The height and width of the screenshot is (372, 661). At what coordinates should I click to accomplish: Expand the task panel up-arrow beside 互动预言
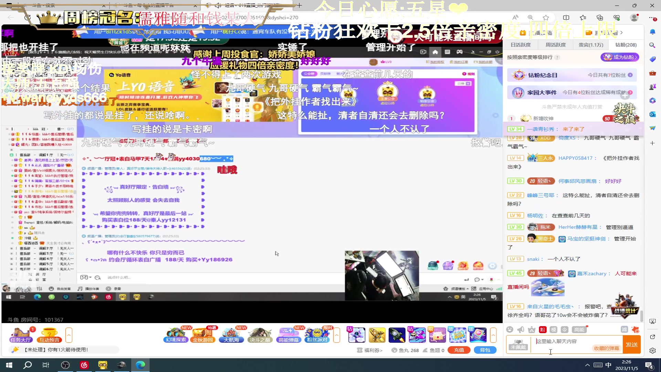[x=69, y=335]
